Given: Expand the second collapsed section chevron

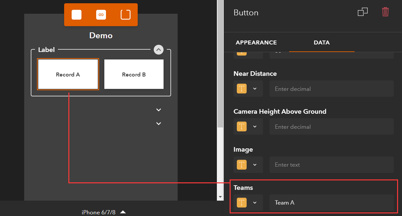Looking at the screenshot, I should click(x=159, y=124).
